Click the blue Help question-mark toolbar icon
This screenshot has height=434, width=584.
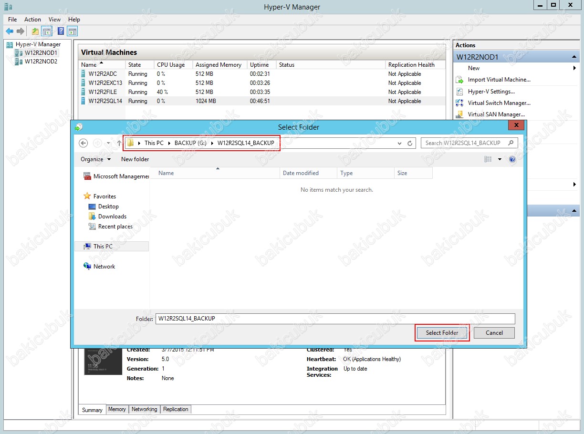61,31
